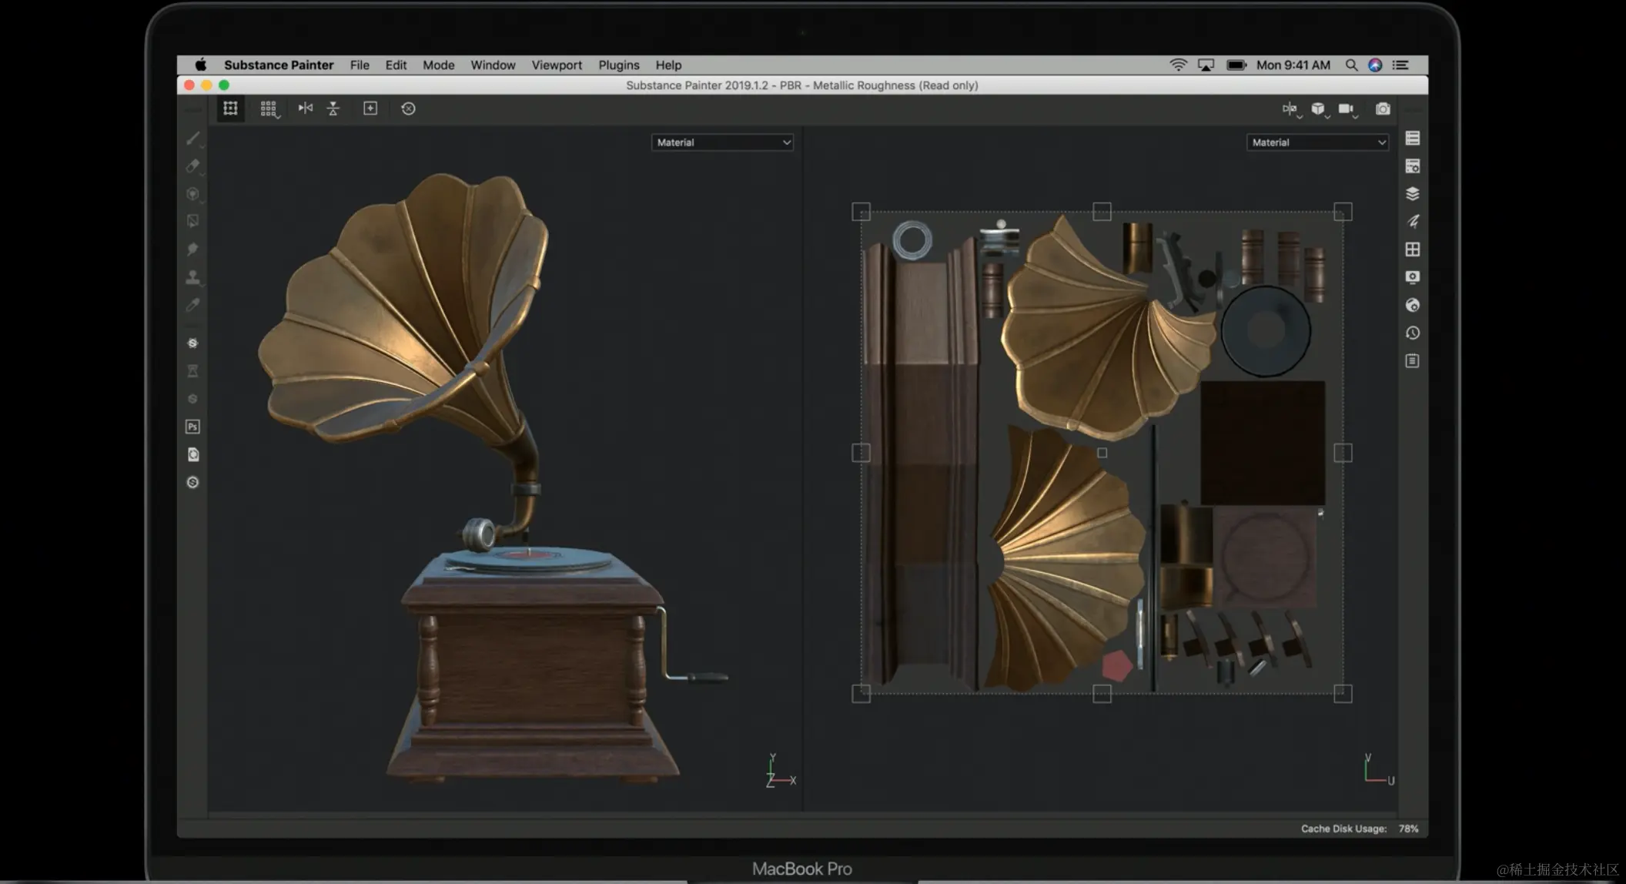Open the Substance baking gear-S icon
The height and width of the screenshot is (884, 1626).
pyautogui.click(x=193, y=343)
